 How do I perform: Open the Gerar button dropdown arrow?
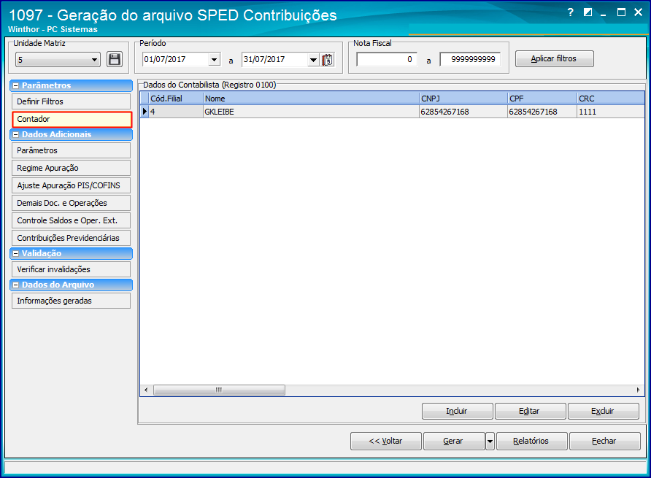point(490,441)
